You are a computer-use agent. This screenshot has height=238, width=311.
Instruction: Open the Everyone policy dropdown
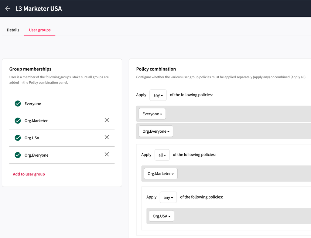152,114
